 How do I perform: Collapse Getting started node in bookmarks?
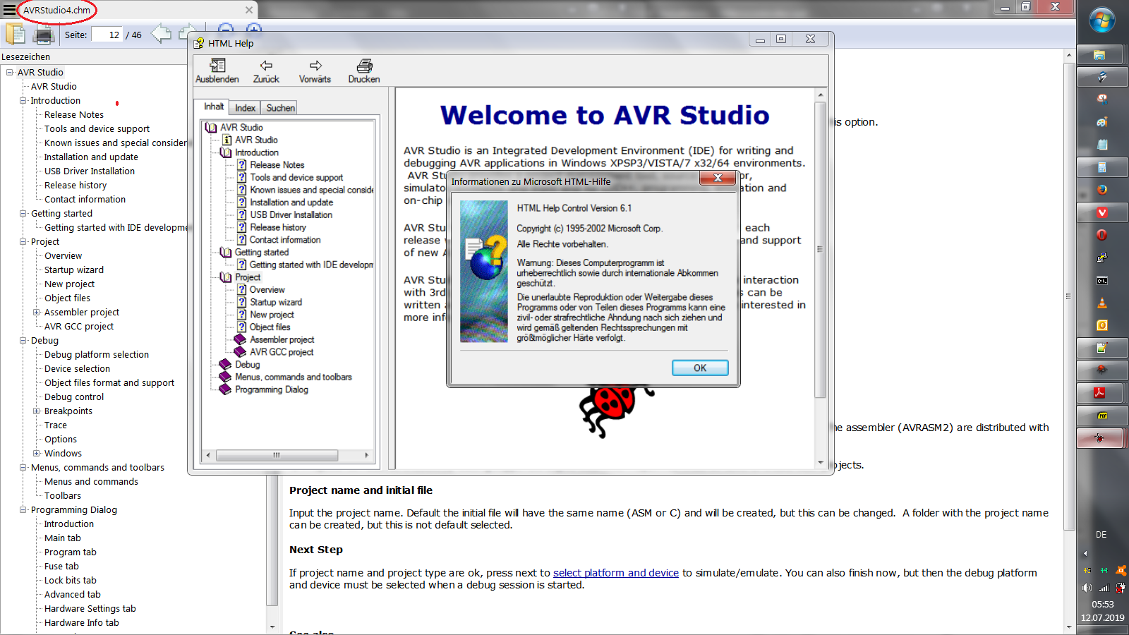click(x=23, y=213)
